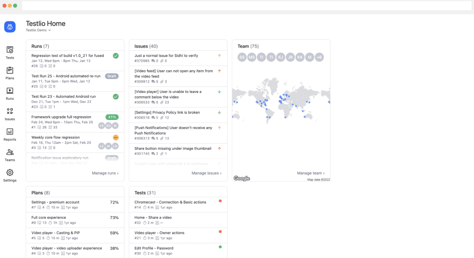Click red status dot on Chromecast test
The image size is (474, 258).
click(x=220, y=201)
